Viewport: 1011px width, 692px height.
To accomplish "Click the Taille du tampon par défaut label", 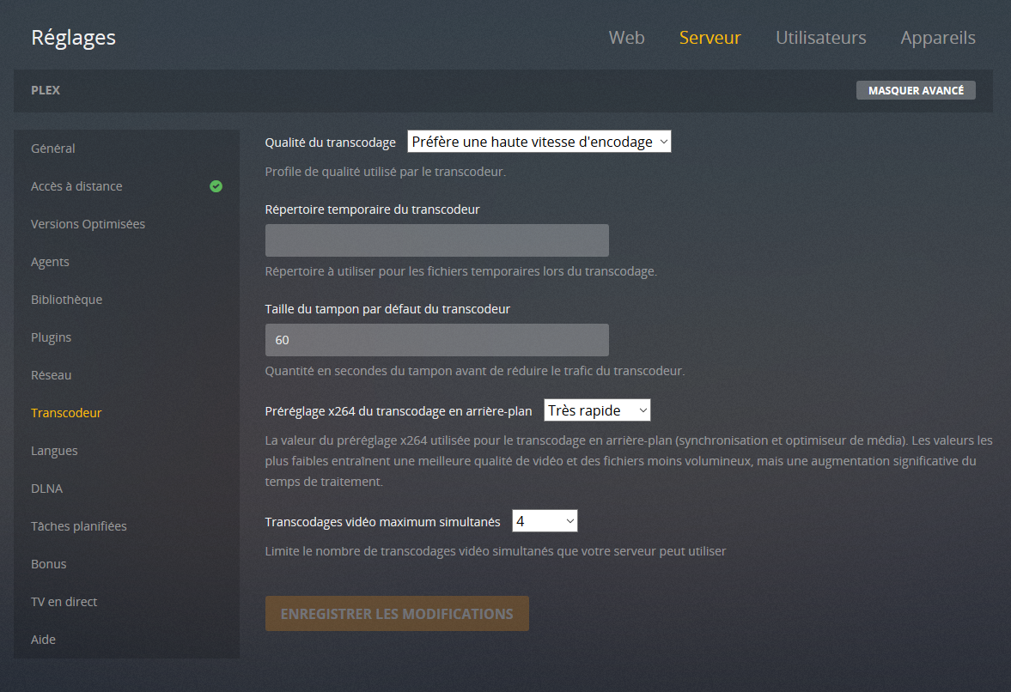I will [x=387, y=309].
